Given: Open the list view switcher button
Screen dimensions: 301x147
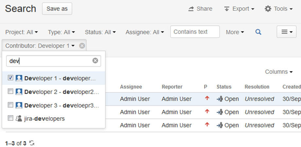Looking at the screenshot, I should (286, 32).
